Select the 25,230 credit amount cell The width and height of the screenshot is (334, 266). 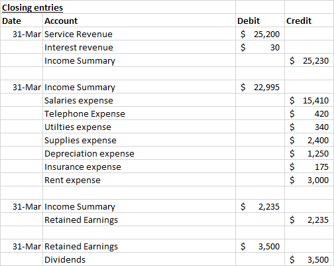(309, 60)
